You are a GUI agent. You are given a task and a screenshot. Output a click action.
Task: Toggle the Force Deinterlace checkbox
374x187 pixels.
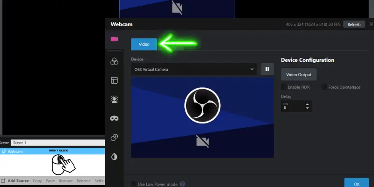coord(324,87)
